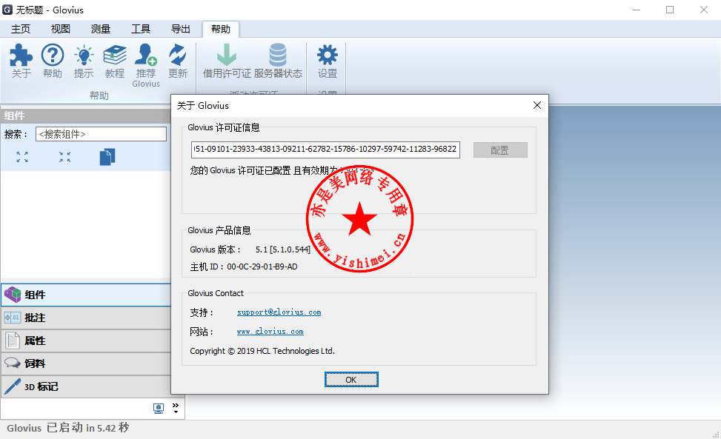This screenshot has width=721, height=439.
Task: Switch to the 主页 ribbon tab
Action: click(x=21, y=29)
